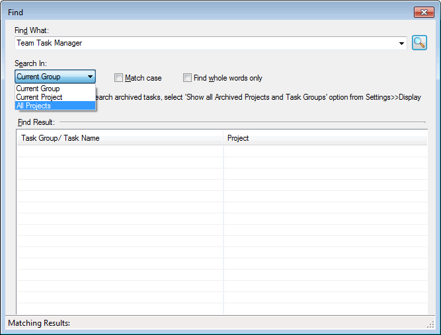Enable the Match case checkbox
The width and height of the screenshot is (441, 335).
[119, 78]
